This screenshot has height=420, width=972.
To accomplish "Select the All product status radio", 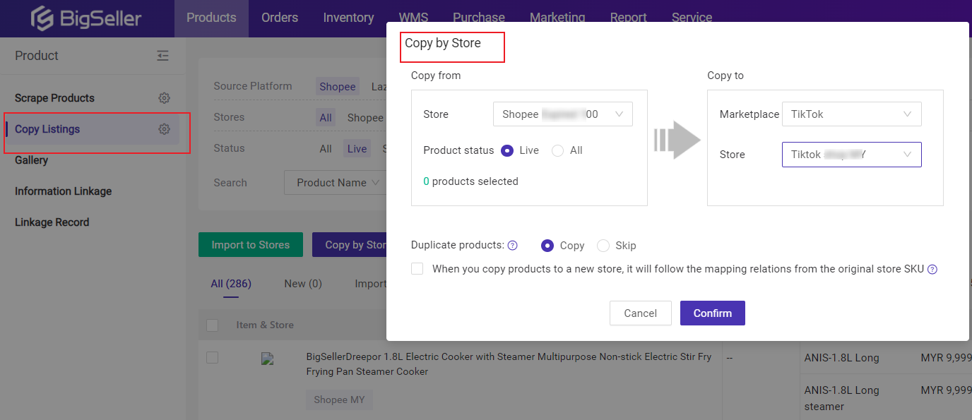I will pyautogui.click(x=557, y=150).
